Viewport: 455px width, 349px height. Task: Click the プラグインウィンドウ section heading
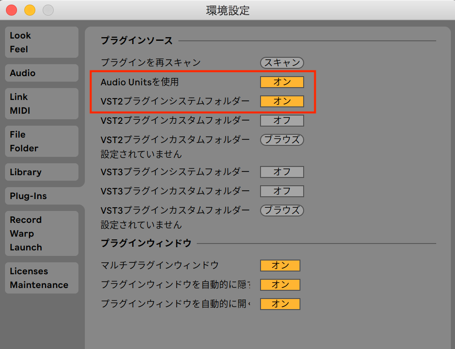click(146, 243)
